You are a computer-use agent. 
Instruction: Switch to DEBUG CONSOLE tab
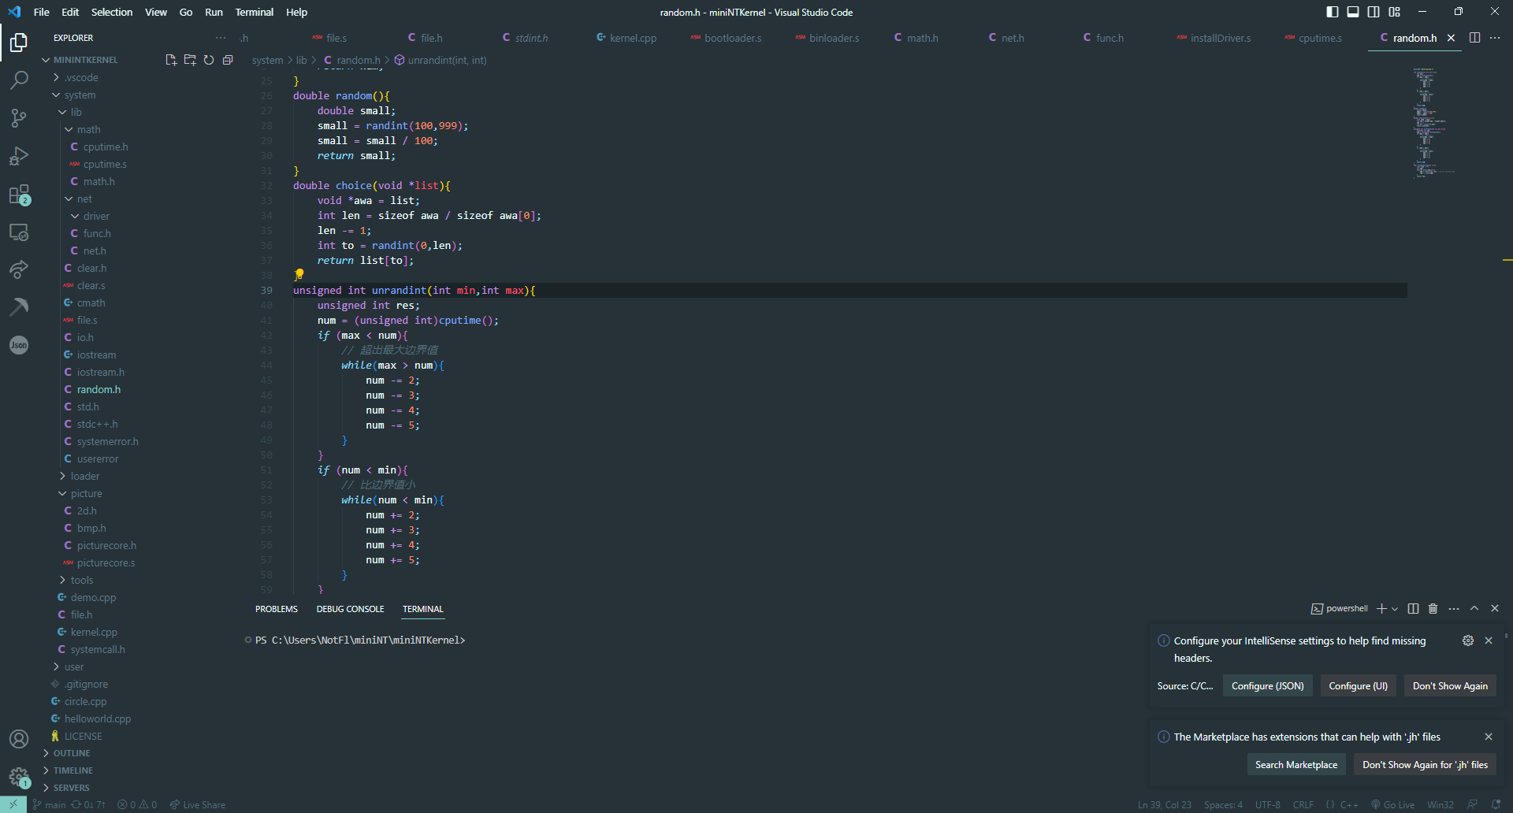[350, 609]
